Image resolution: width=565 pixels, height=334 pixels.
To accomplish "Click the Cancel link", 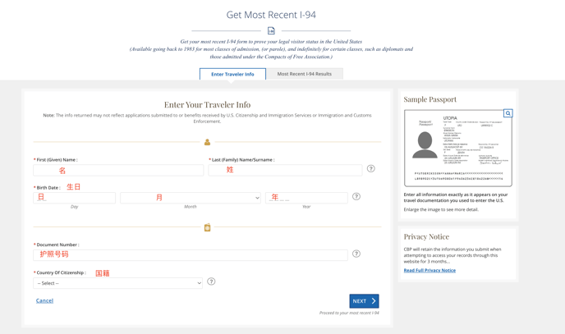I will coord(44,300).
